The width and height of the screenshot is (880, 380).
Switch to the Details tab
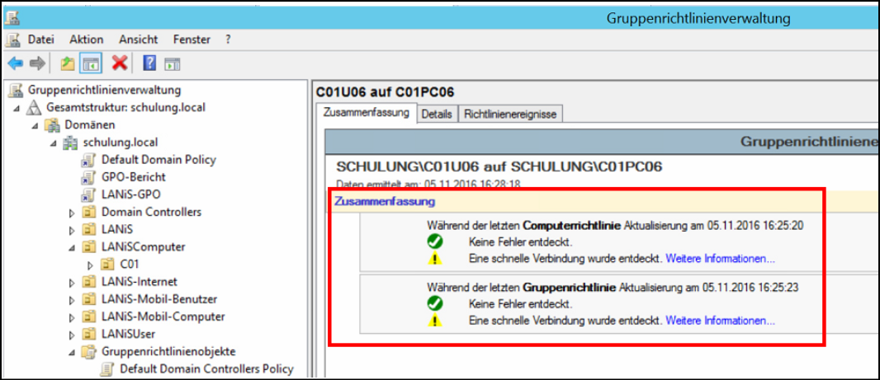click(x=437, y=114)
